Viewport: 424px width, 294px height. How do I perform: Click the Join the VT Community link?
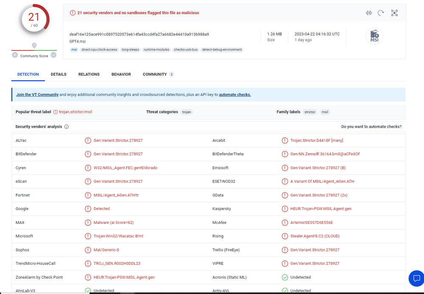[x=37, y=95]
